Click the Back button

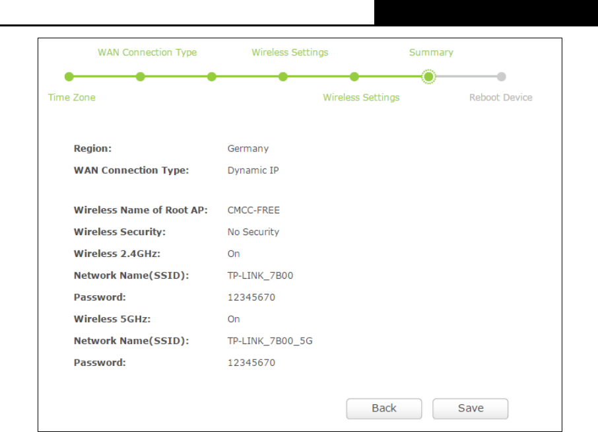click(384, 408)
